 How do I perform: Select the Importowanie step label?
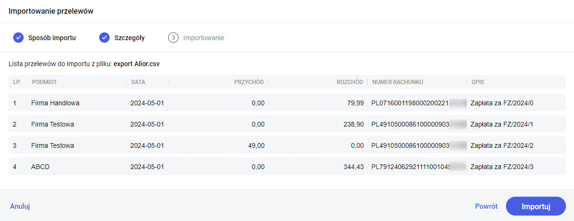204,38
